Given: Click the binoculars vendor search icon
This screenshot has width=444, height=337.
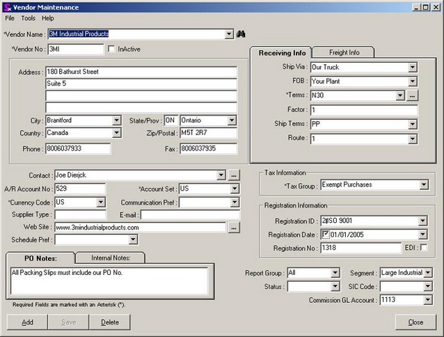Looking at the screenshot, I should tap(241, 33).
